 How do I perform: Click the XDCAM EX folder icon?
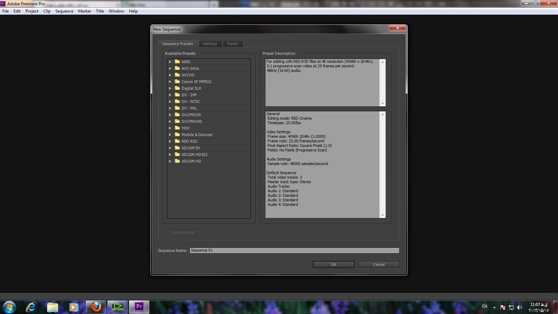coord(177,148)
